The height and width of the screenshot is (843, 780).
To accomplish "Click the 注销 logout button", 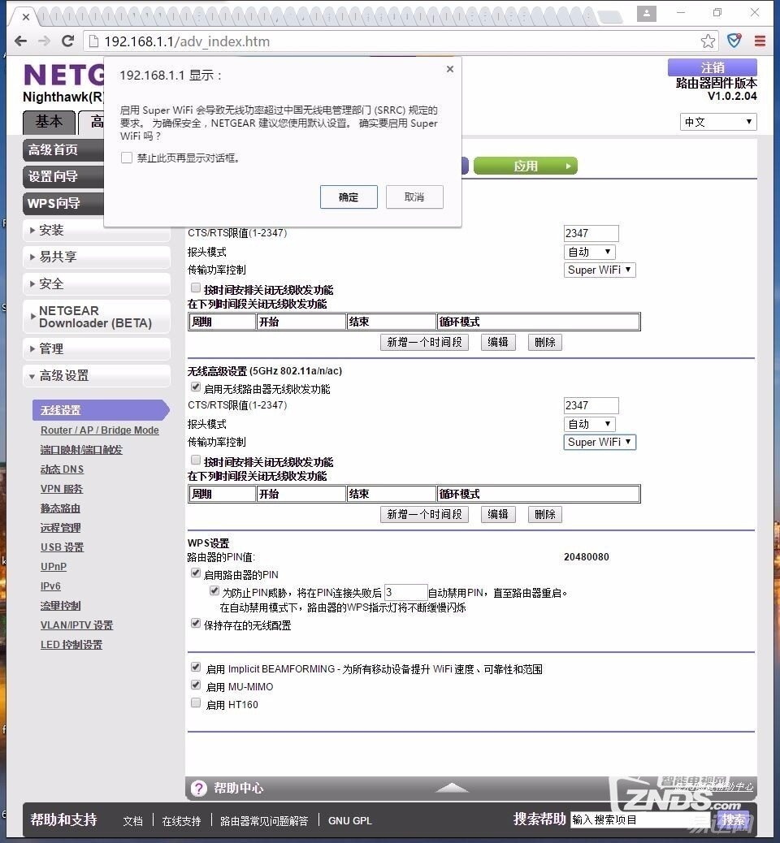I will 712,67.
